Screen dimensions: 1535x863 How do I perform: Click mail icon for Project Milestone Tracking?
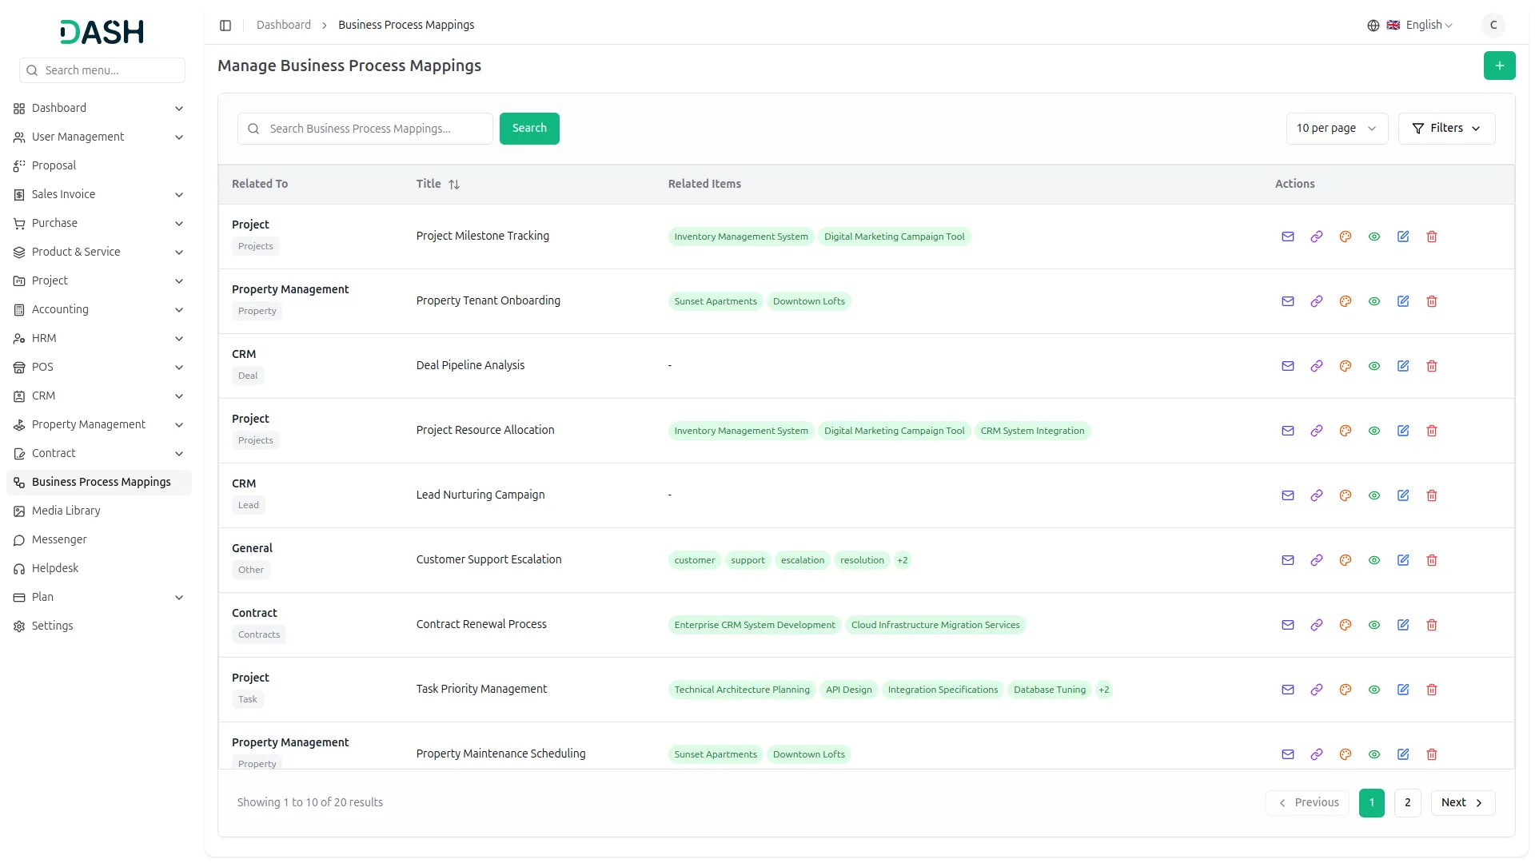[1287, 237]
